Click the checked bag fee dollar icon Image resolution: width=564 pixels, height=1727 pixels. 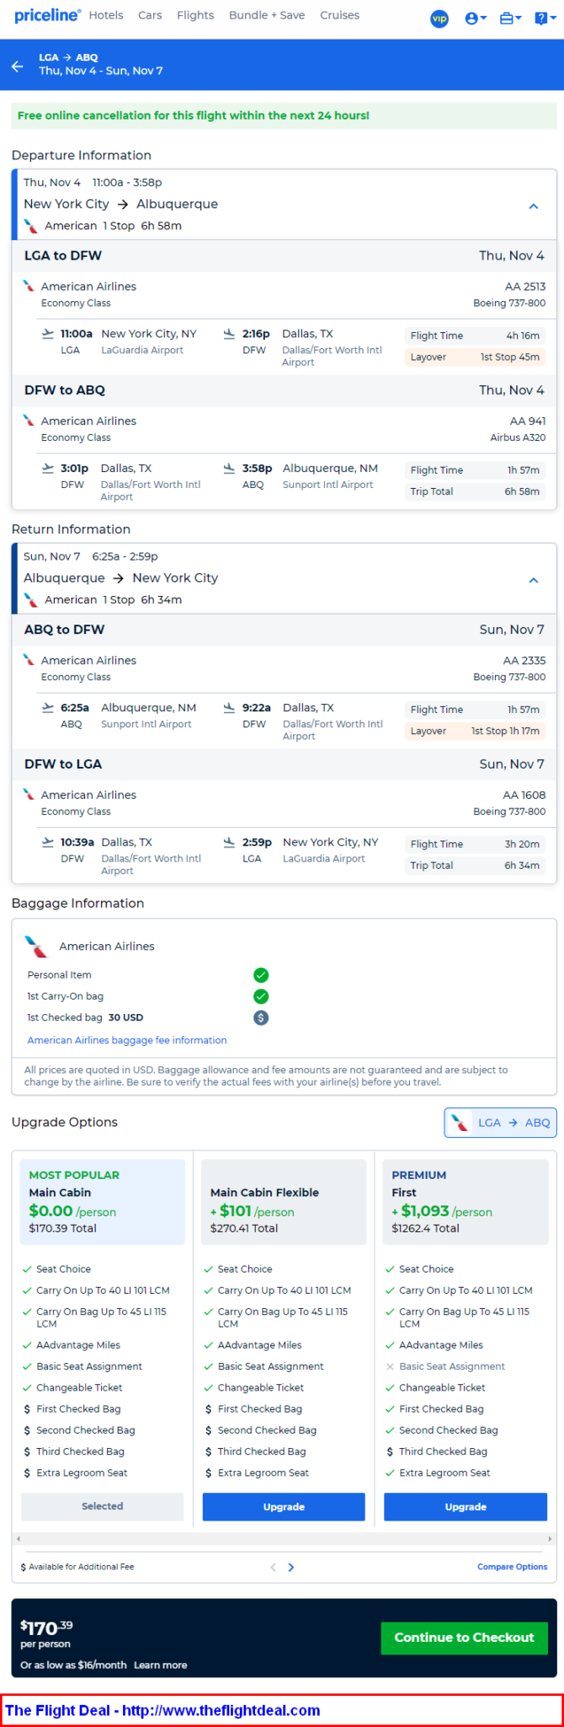[261, 1017]
